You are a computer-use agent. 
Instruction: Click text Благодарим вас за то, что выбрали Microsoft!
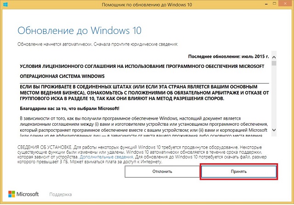(x=69, y=108)
